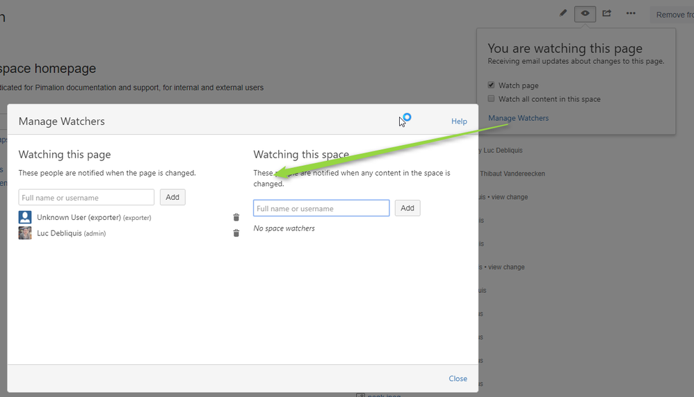The width and height of the screenshot is (694, 397).
Task: Close the Manage Watchers dialog
Action: tap(458, 378)
